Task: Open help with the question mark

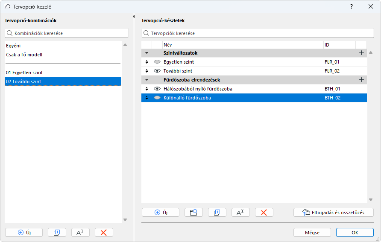Action: (352, 6)
